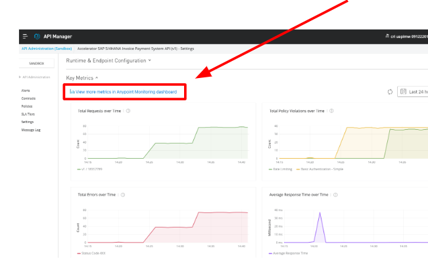428x259 pixels.
Task: Click the Total Errors over Time title
Action: (97, 195)
